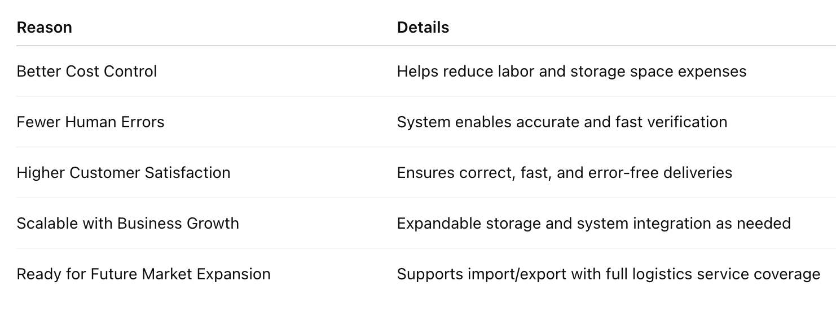Screen dimensions: 836x312
Task: Select the Higher Customer Satisfaction cell
Action: pyautogui.click(x=124, y=173)
